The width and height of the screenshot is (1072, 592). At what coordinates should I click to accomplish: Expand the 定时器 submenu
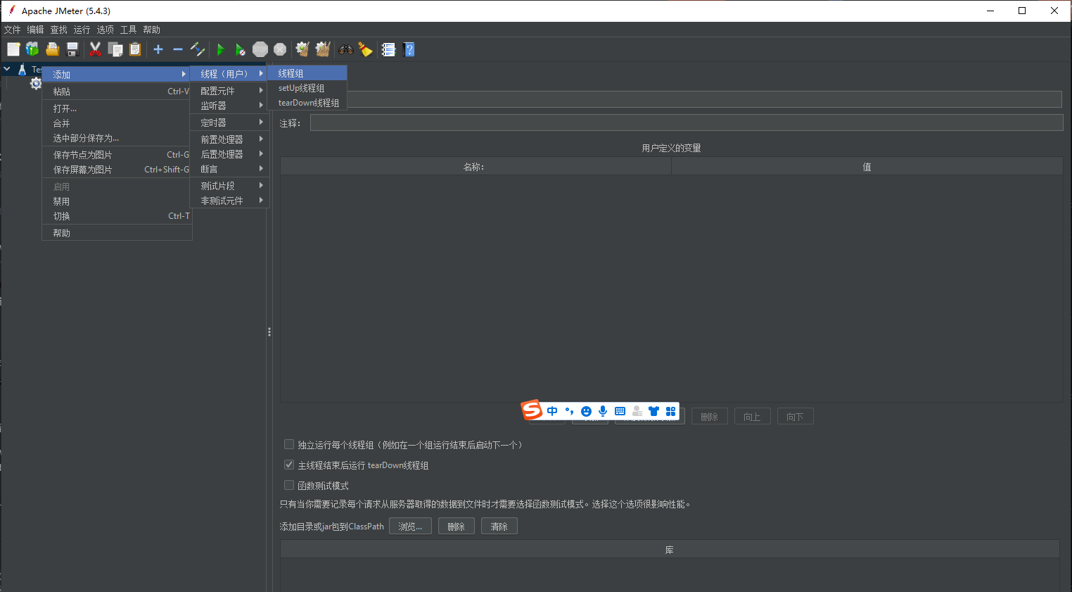click(229, 122)
